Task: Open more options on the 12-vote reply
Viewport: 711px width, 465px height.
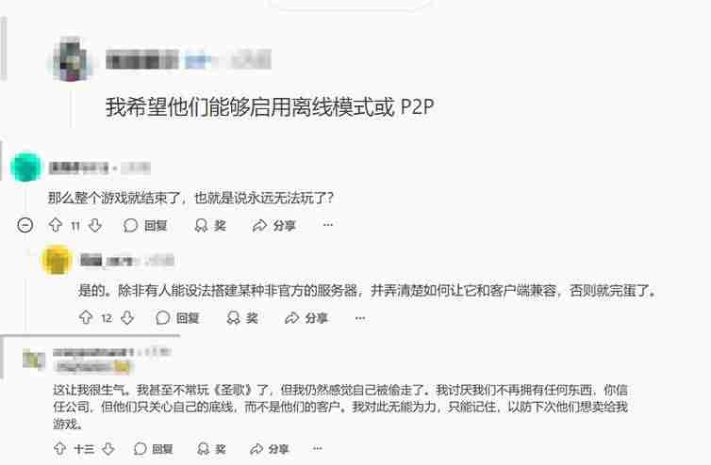Action: (360, 318)
